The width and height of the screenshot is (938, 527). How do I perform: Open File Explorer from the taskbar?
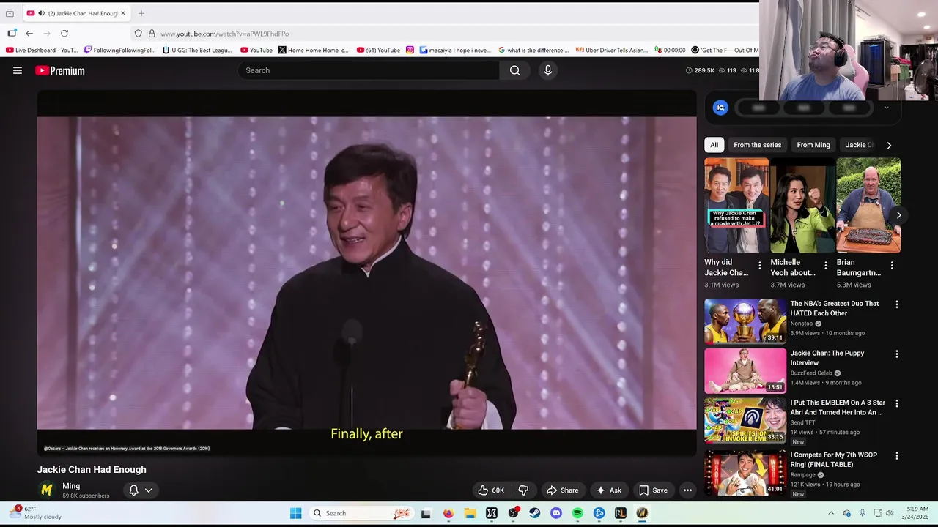point(470,513)
